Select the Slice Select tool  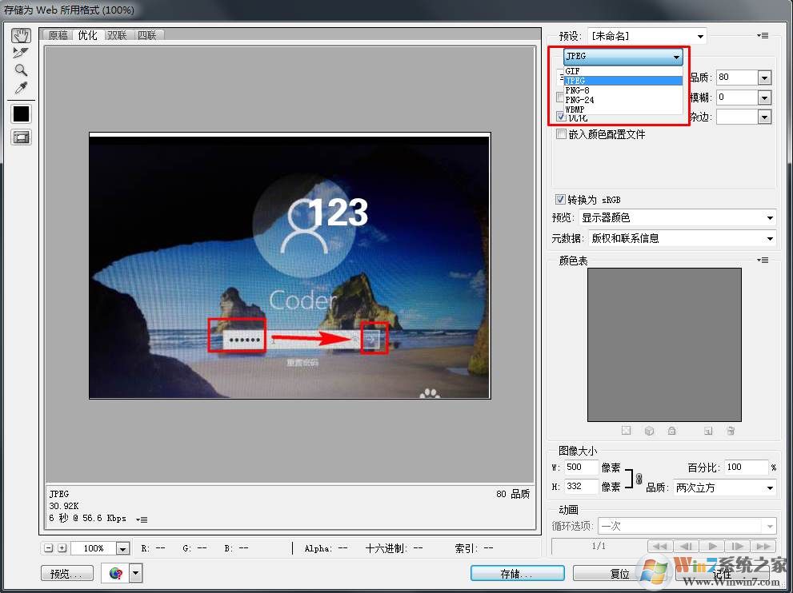(x=21, y=53)
